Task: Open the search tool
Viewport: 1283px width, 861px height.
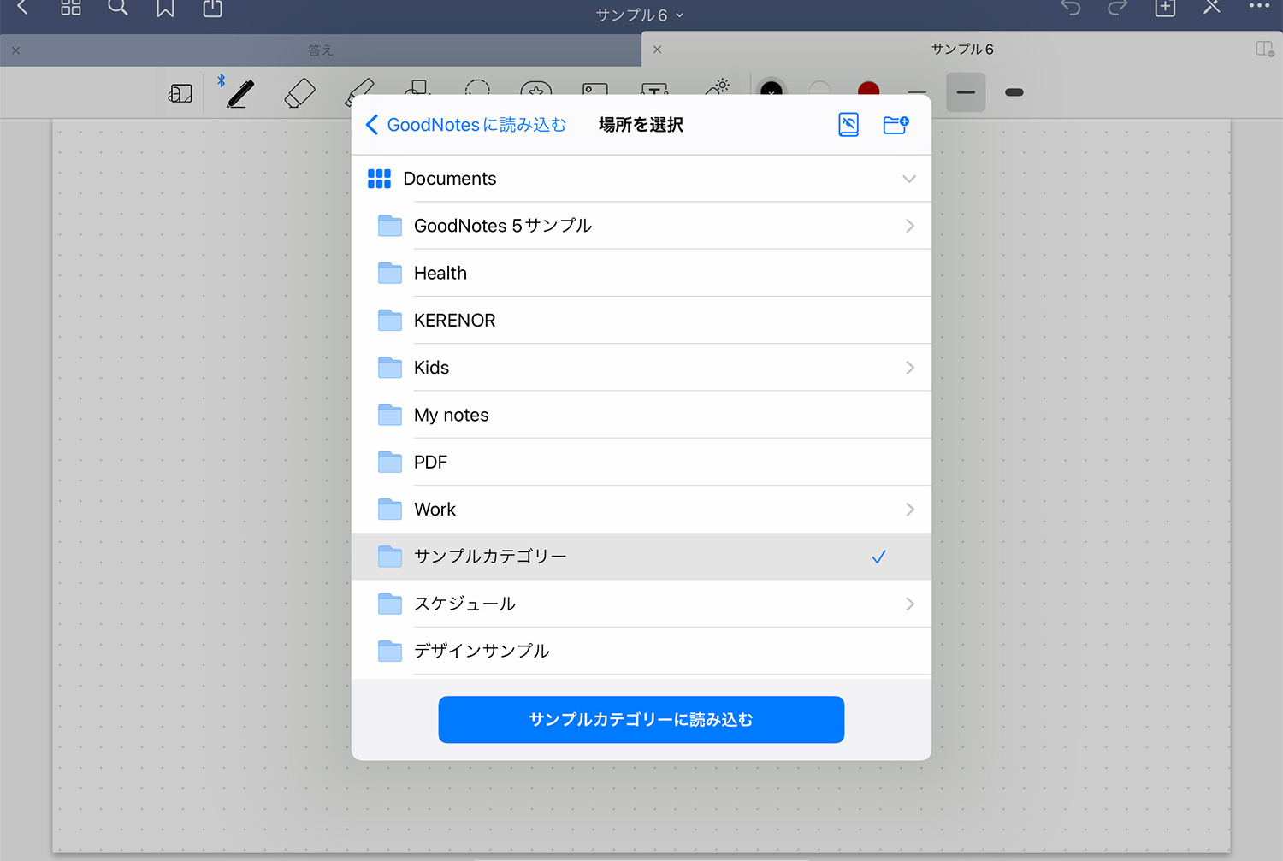Action: click(118, 9)
